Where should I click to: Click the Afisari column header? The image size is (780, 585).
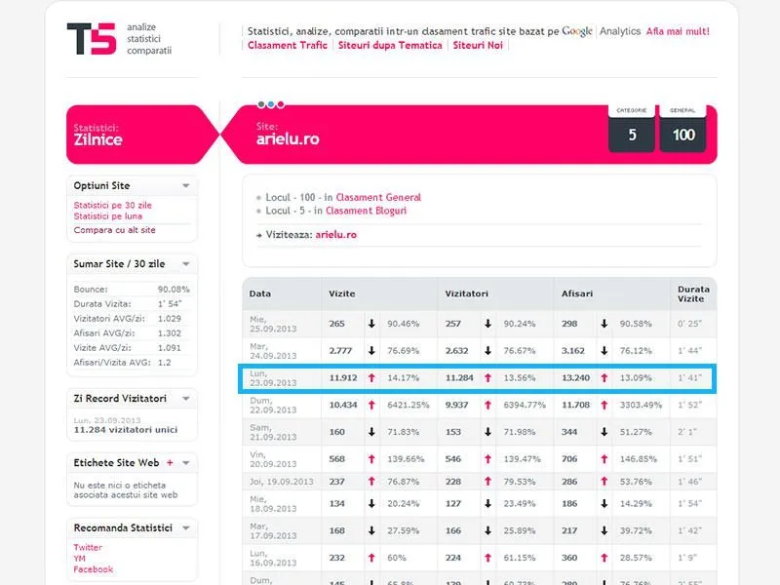pos(577,294)
